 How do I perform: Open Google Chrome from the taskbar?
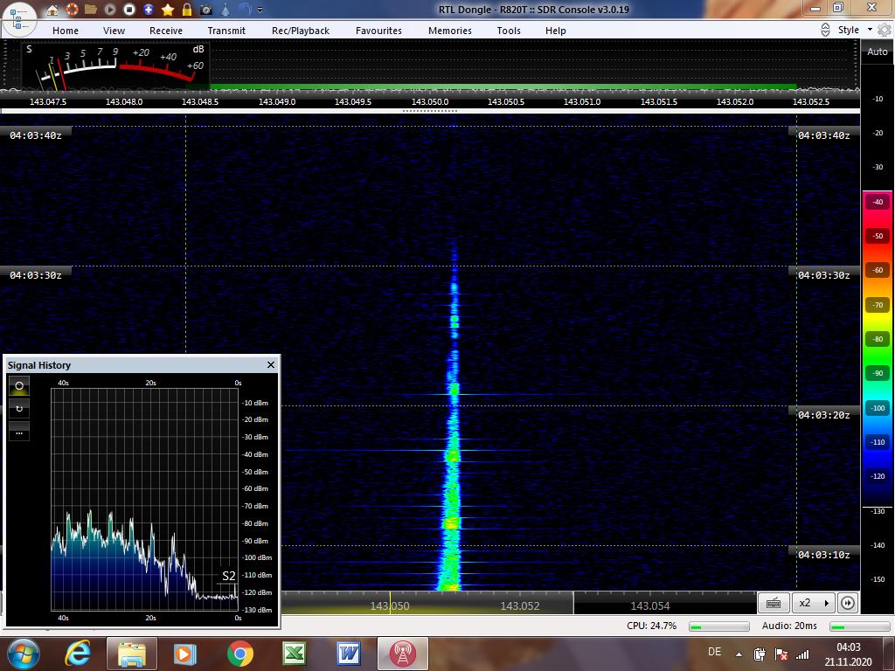pyautogui.click(x=239, y=654)
